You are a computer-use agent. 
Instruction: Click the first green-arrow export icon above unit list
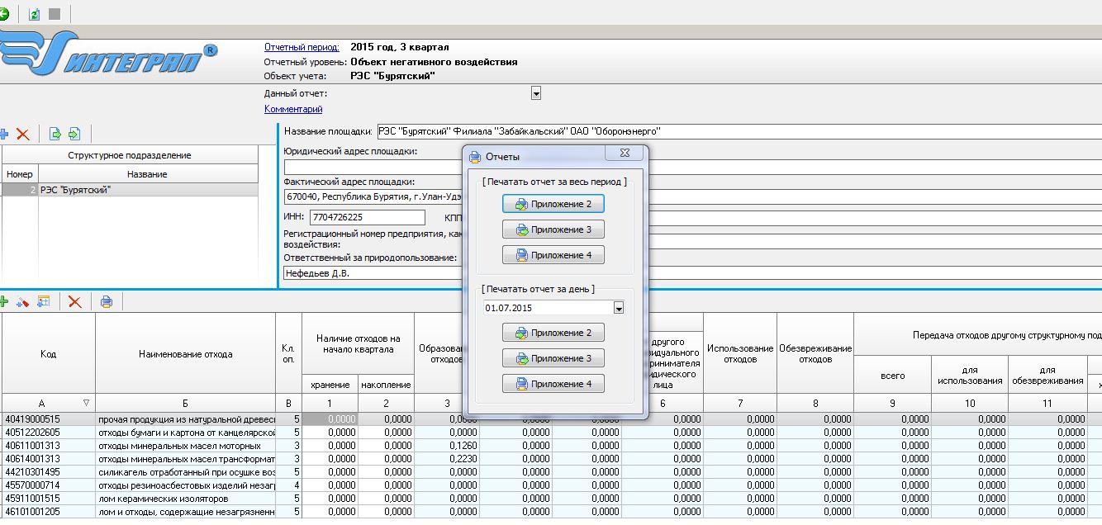55,134
